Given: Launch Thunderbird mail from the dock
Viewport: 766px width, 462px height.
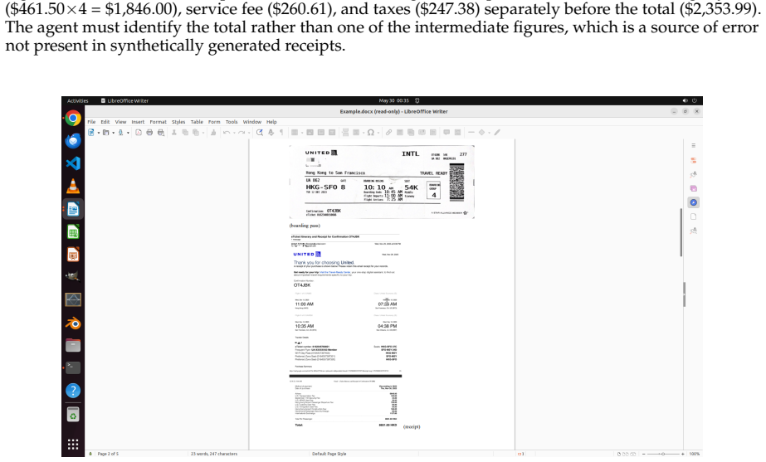Looking at the screenshot, I should pos(73,141).
